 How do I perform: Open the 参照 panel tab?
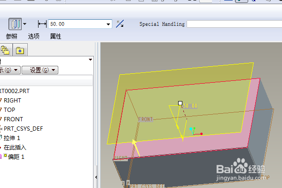tap(11, 36)
